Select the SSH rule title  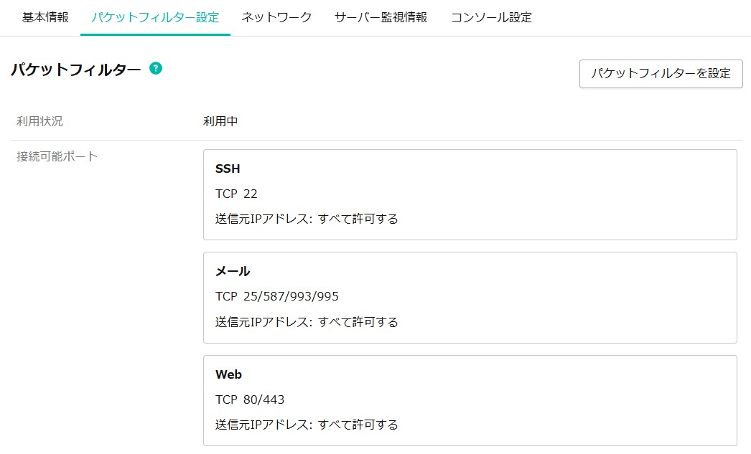[228, 169]
